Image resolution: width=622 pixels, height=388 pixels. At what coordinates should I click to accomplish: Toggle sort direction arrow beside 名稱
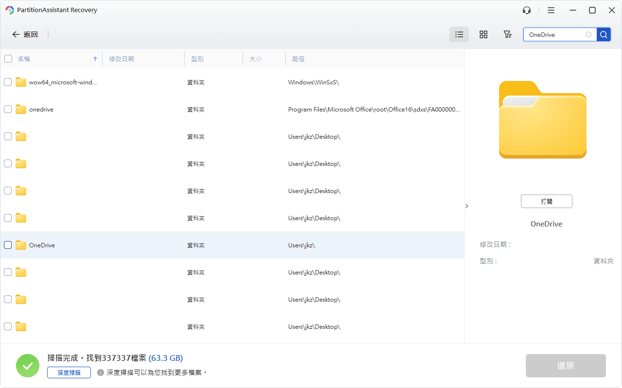tap(95, 59)
